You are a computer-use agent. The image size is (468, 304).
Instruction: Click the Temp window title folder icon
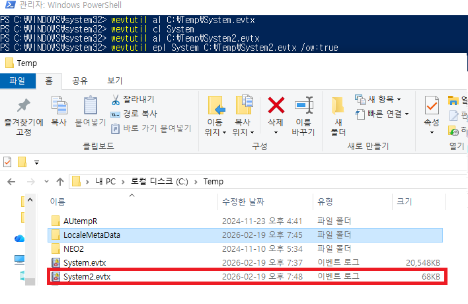[x=9, y=63]
